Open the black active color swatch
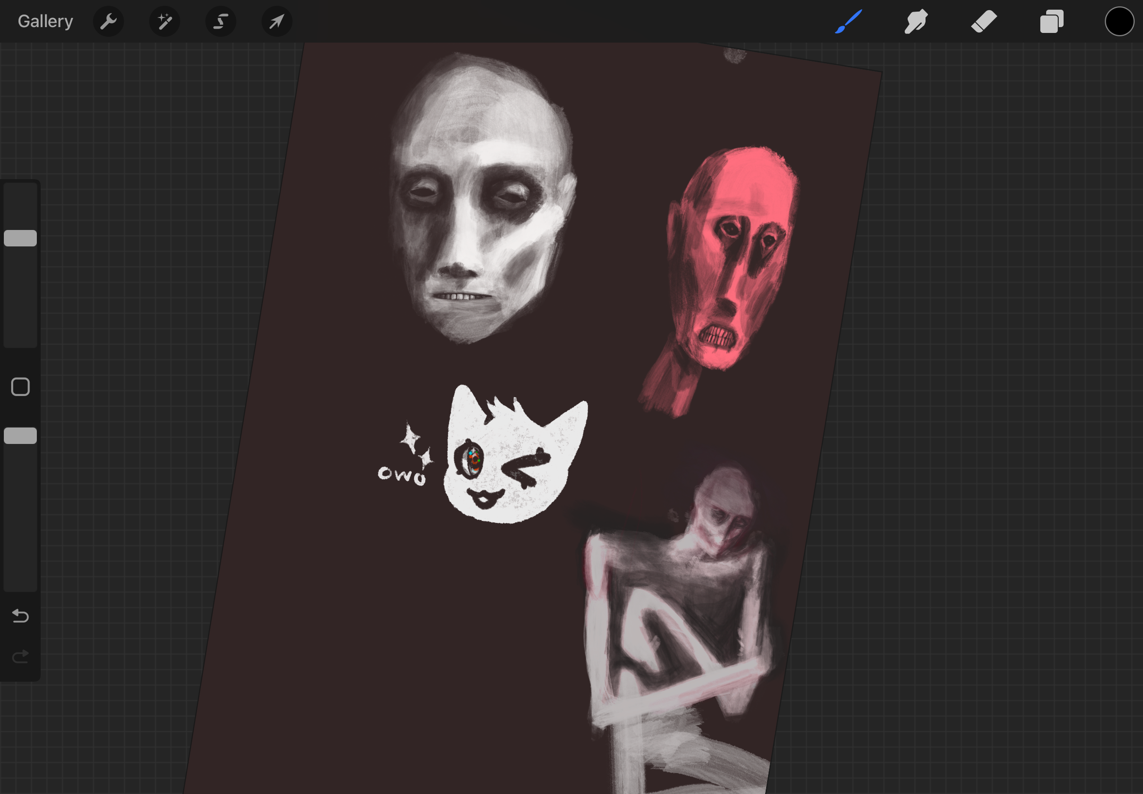1143x794 pixels. pyautogui.click(x=1119, y=21)
